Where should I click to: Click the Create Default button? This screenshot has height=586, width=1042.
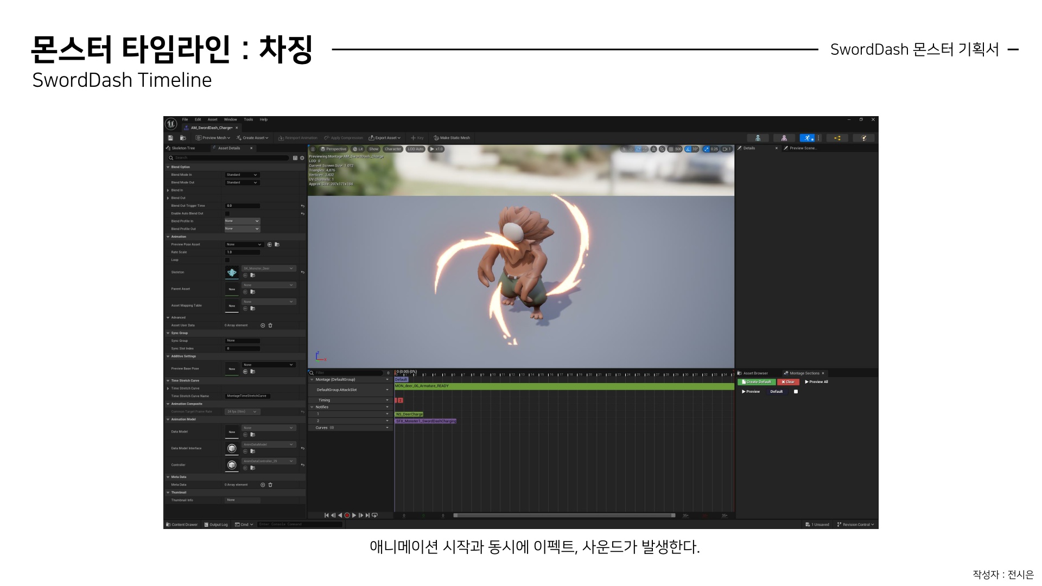click(757, 382)
